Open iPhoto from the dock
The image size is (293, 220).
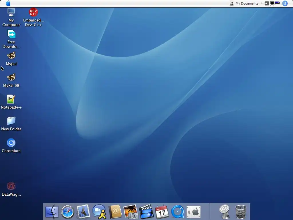pos(130,212)
